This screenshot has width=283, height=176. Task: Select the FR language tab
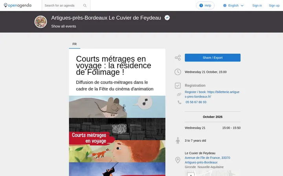pyautogui.click(x=75, y=44)
